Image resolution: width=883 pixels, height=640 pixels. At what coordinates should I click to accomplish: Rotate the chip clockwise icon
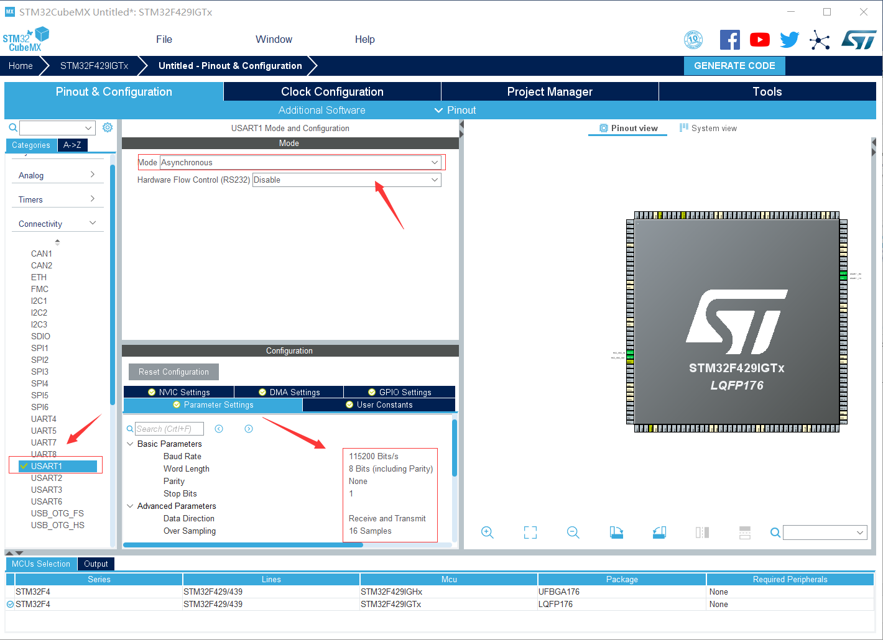[x=616, y=533]
